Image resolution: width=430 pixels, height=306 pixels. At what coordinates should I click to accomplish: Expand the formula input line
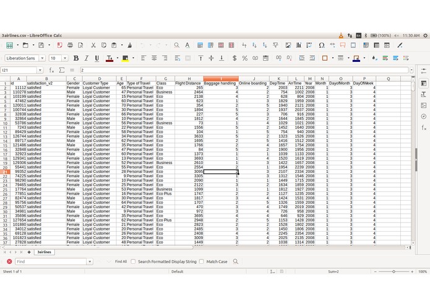click(x=411, y=70)
